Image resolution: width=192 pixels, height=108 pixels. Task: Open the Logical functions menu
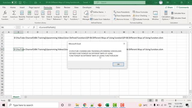click(x=36, y=15)
